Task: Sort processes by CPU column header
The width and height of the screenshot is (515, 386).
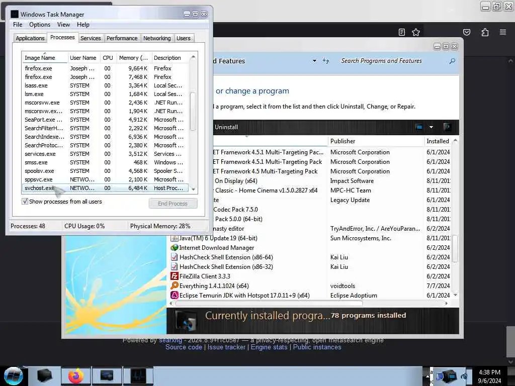Action: [108, 58]
